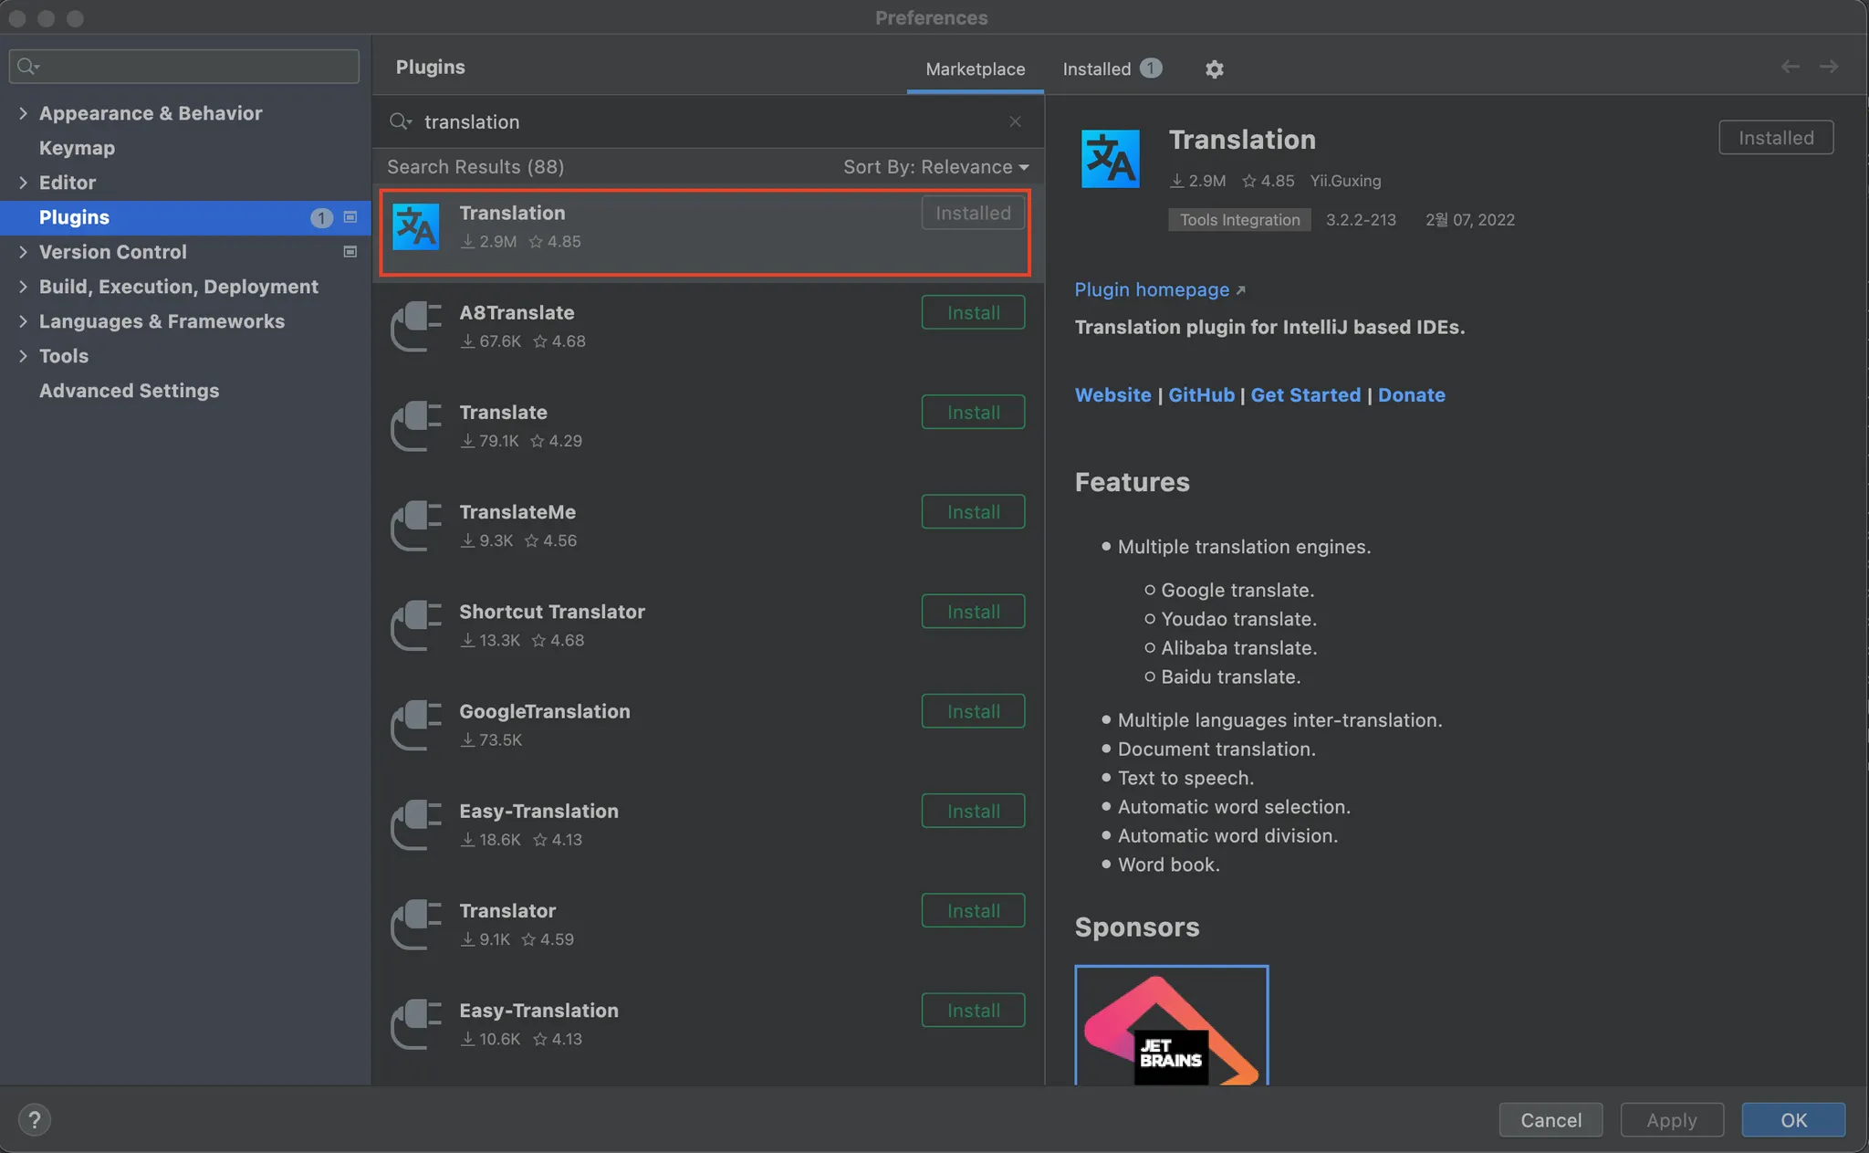Screen dimensions: 1869x1153
Task: Click the back navigation arrow
Action: pos(1791,67)
